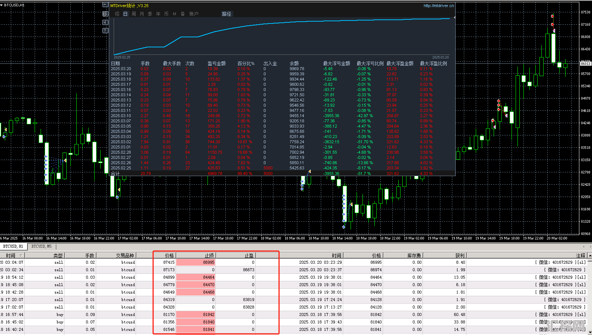Sort by the 时间 column header dropdown arrow
This screenshot has width=592, height=335.
point(21,256)
